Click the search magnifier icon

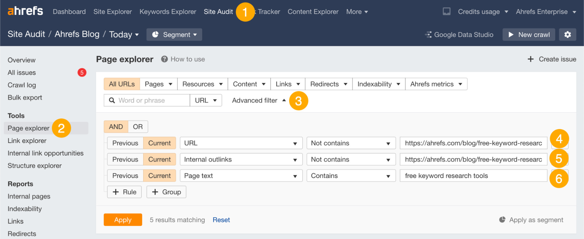tap(112, 100)
